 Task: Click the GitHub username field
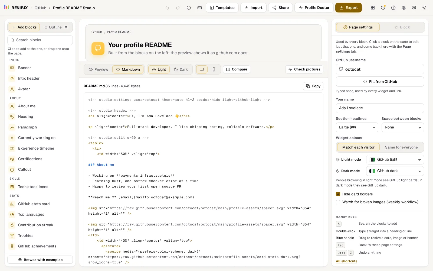380,69
